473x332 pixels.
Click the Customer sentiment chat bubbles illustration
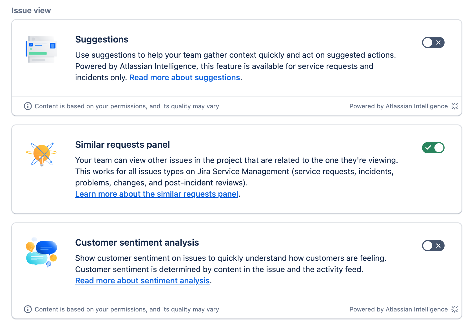pos(41,252)
